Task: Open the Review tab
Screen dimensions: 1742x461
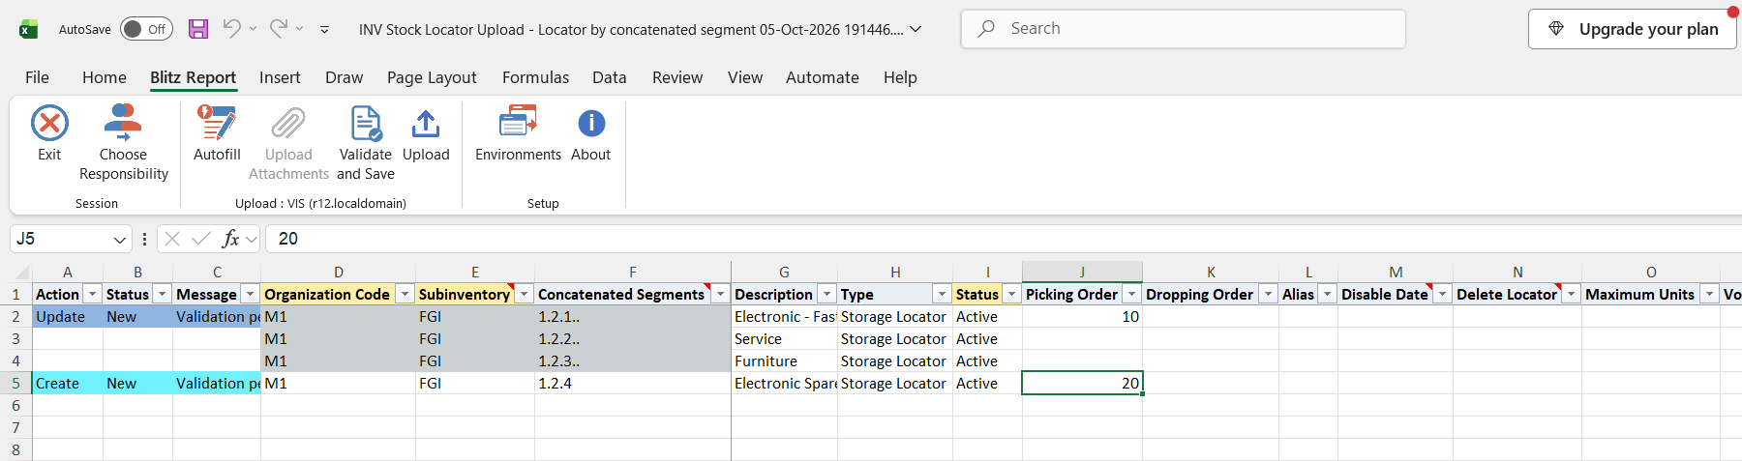Action: (677, 77)
